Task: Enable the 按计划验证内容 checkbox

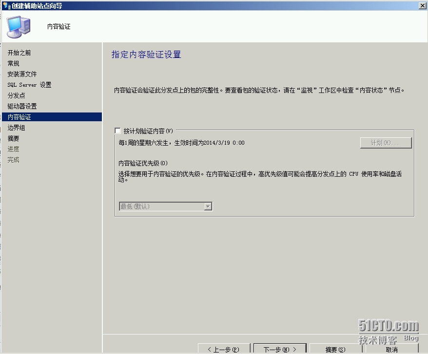Action: click(118, 131)
